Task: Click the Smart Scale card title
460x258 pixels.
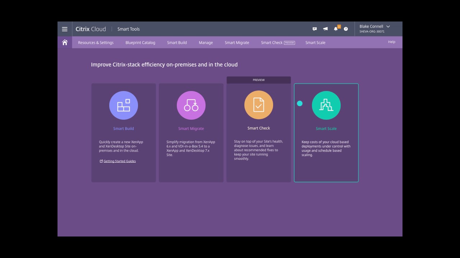Action: 326,129
